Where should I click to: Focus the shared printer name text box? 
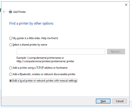[61, 52]
